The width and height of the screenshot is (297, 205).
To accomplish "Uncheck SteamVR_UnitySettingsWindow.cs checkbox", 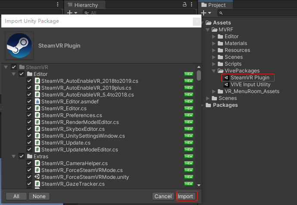I will click(29, 136).
